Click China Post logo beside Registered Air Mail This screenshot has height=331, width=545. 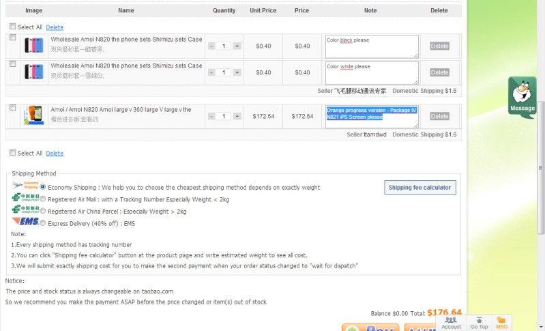coord(25,197)
